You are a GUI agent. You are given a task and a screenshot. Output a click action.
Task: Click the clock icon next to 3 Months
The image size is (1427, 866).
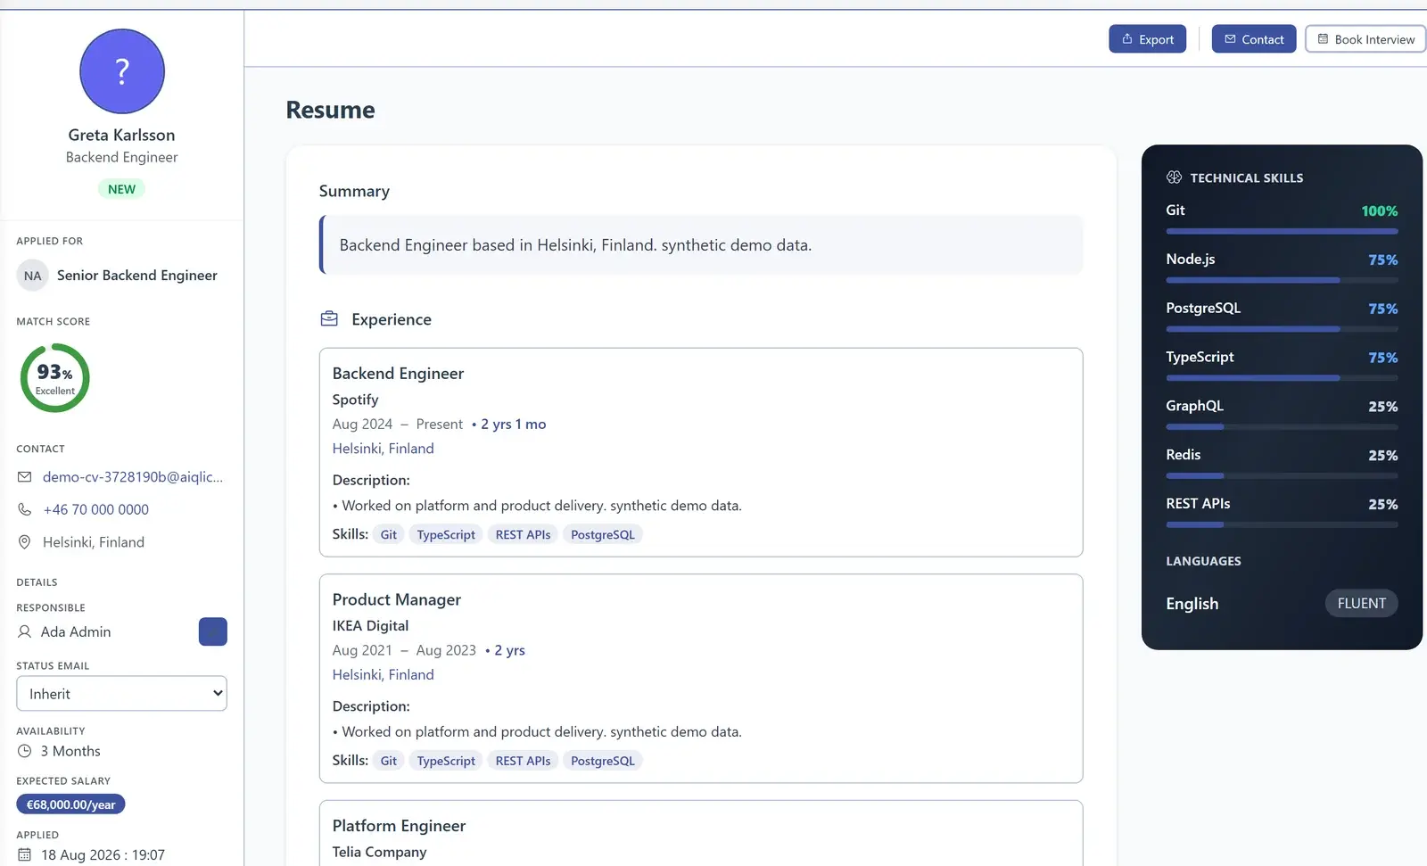click(x=25, y=751)
